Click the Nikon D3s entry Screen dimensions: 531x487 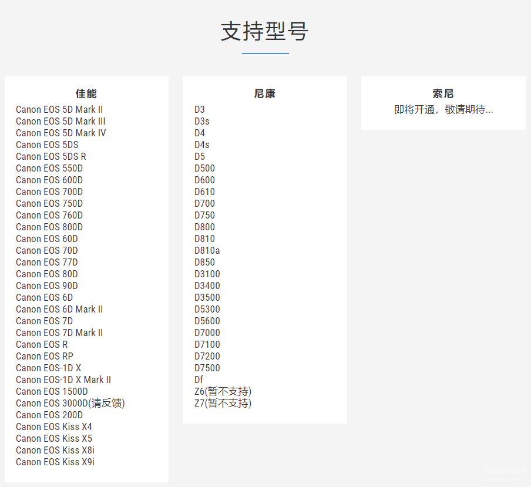(202, 121)
